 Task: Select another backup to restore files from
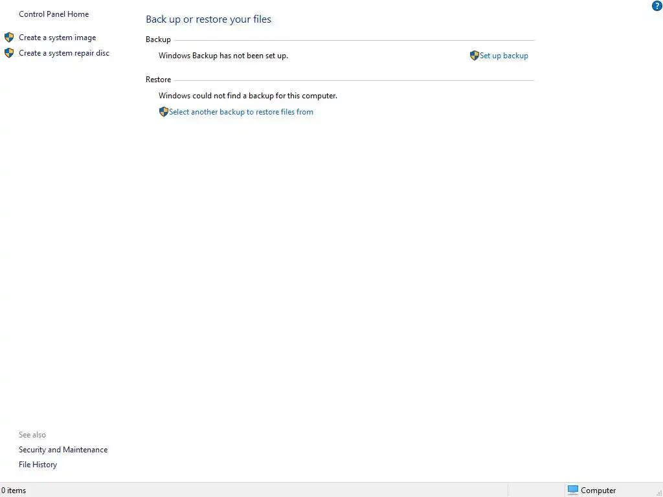tap(241, 112)
